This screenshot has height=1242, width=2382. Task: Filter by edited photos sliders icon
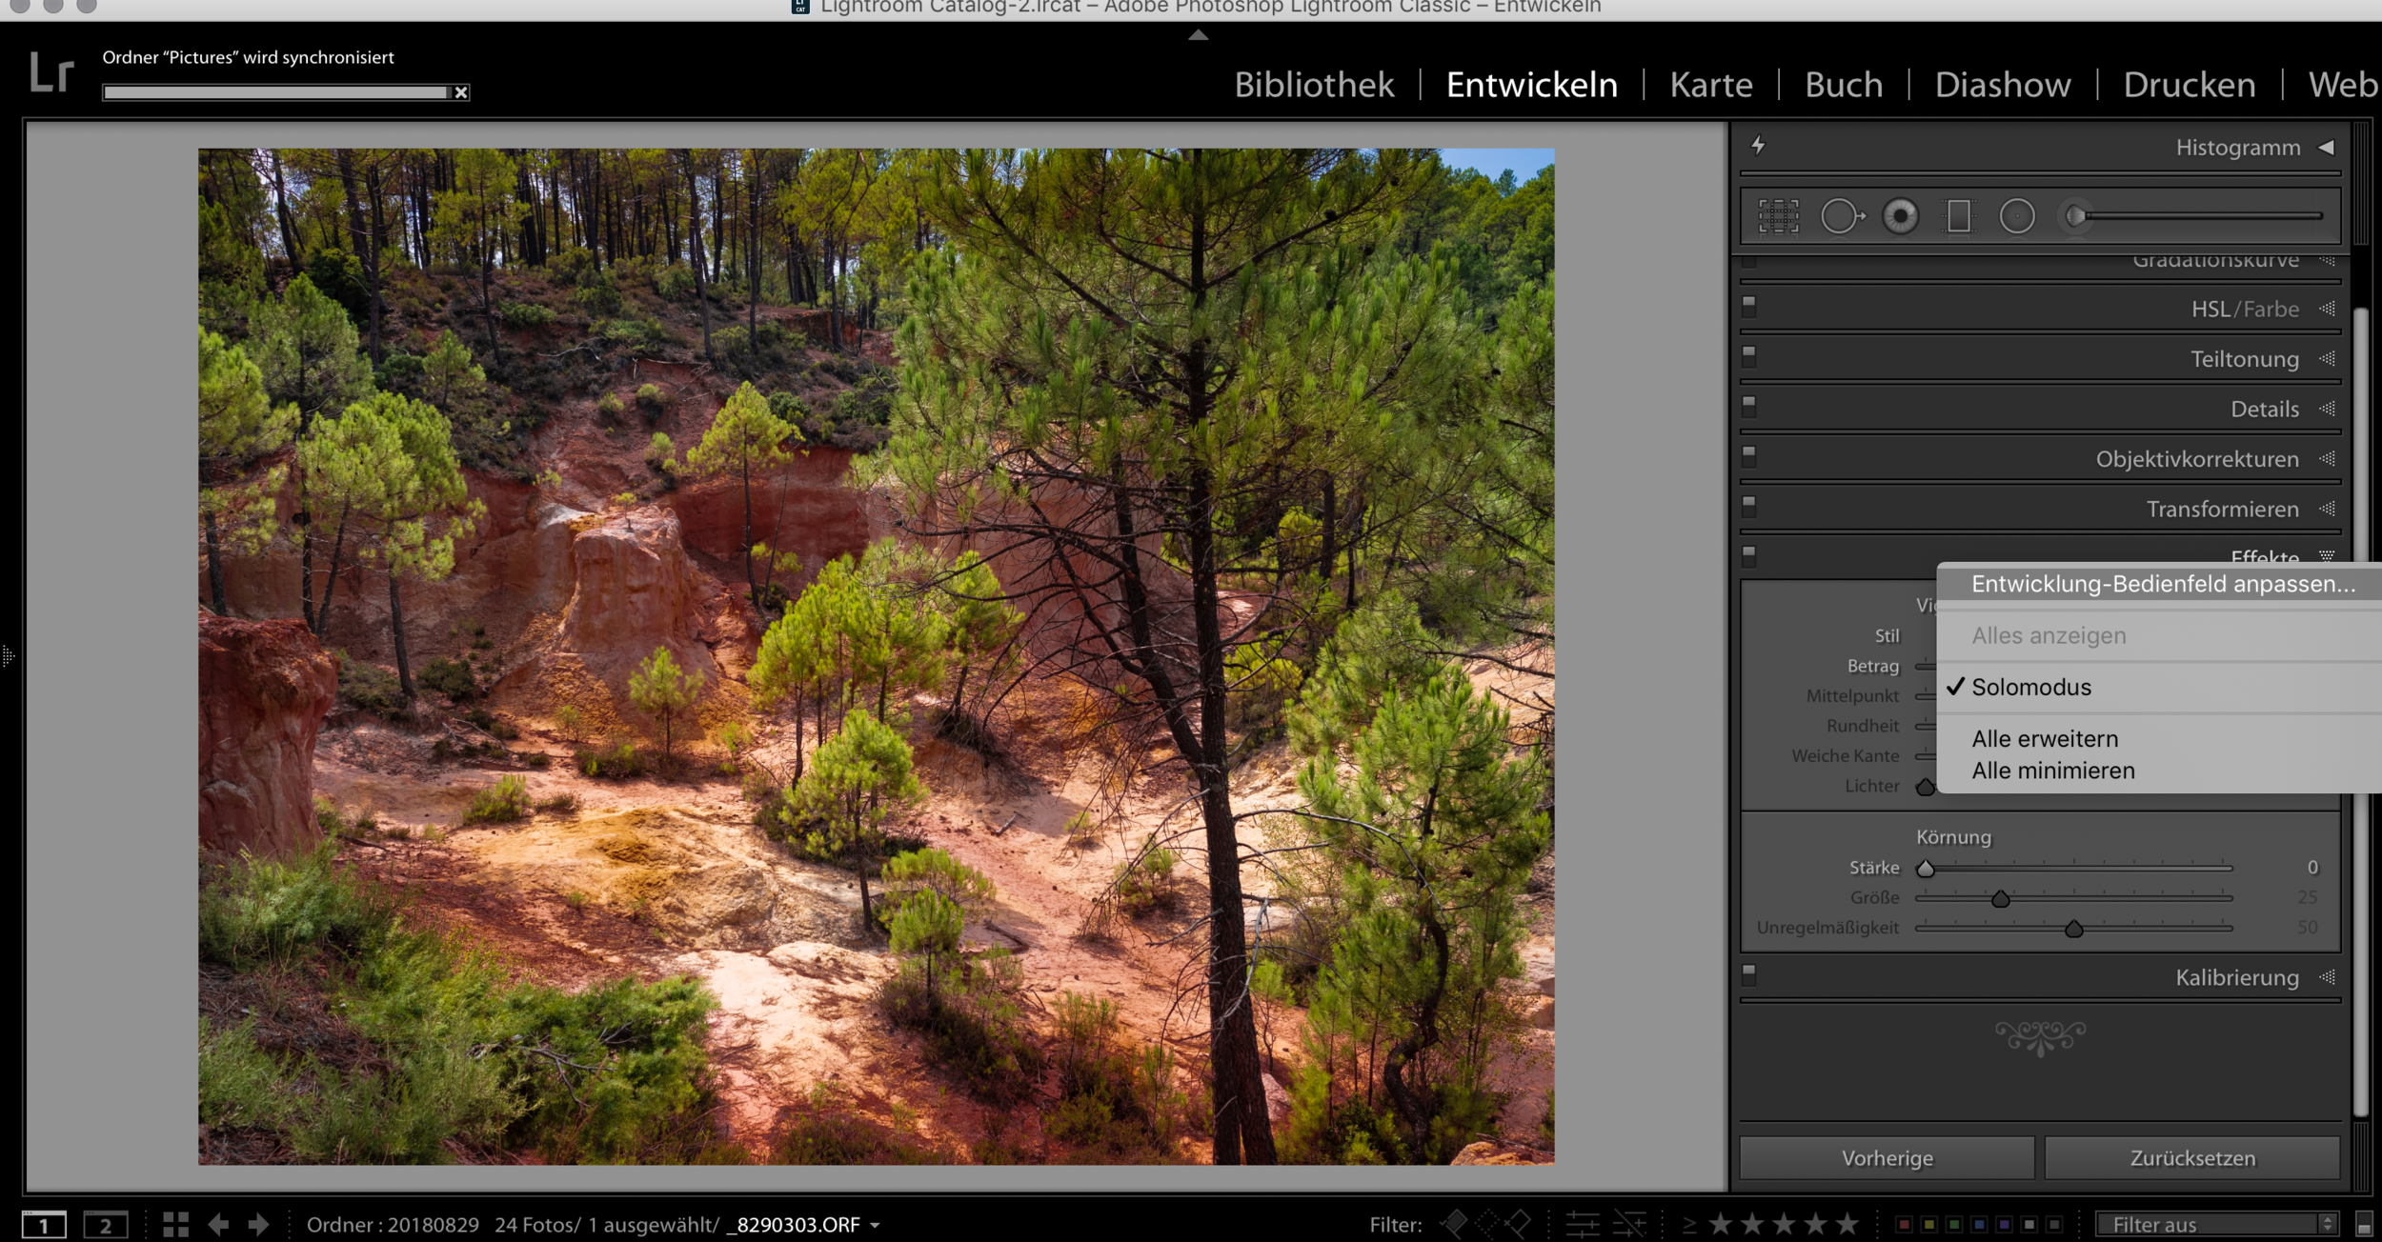pos(1583,1224)
